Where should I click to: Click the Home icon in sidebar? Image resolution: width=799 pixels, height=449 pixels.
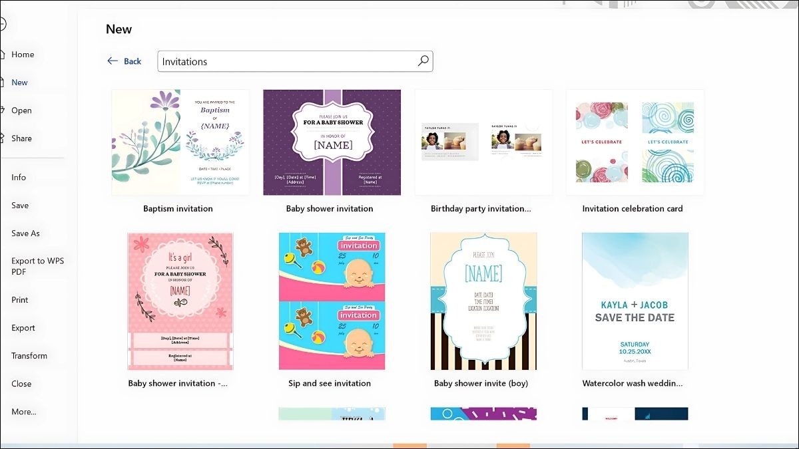click(x=2, y=55)
